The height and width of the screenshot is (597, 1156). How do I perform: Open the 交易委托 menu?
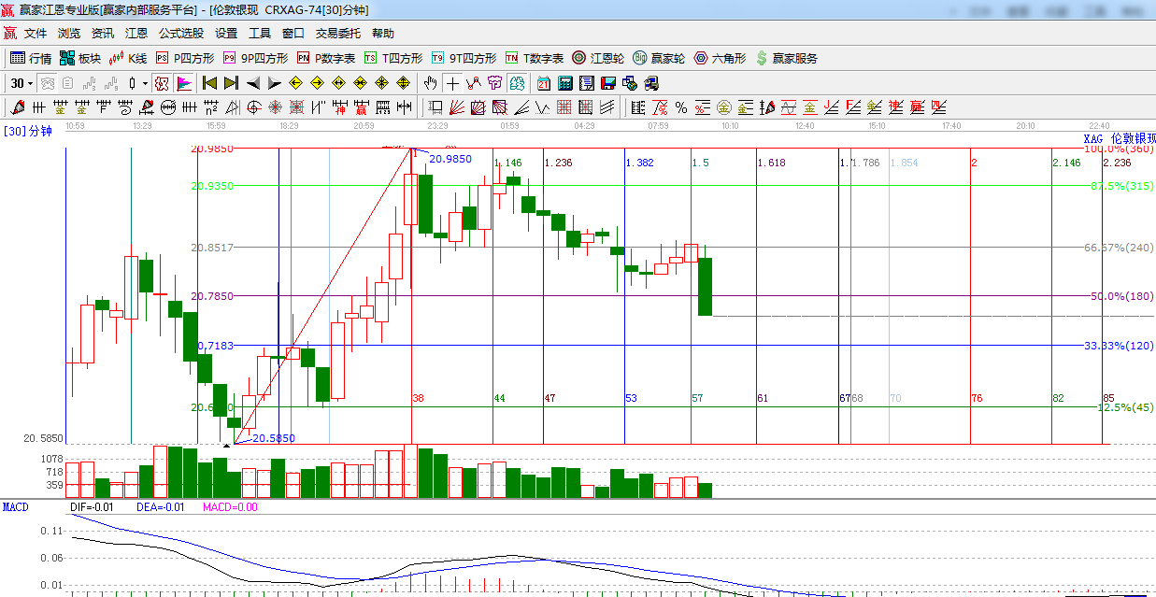(x=337, y=33)
